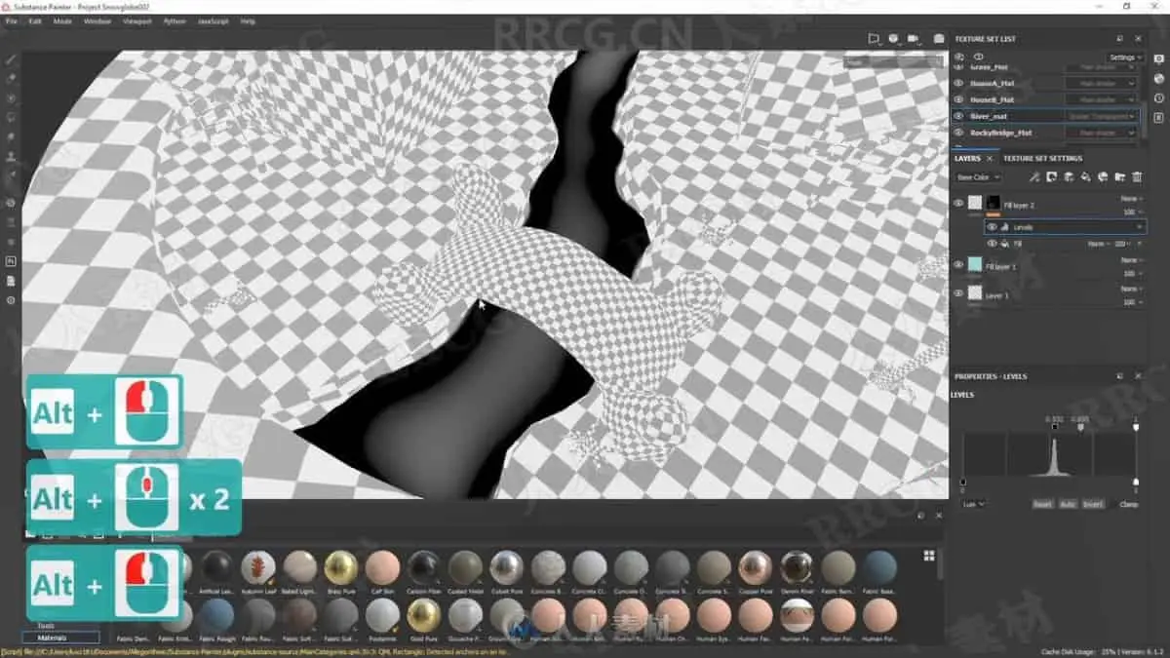Open the File menu
This screenshot has height=658, width=1170.
[x=12, y=20]
